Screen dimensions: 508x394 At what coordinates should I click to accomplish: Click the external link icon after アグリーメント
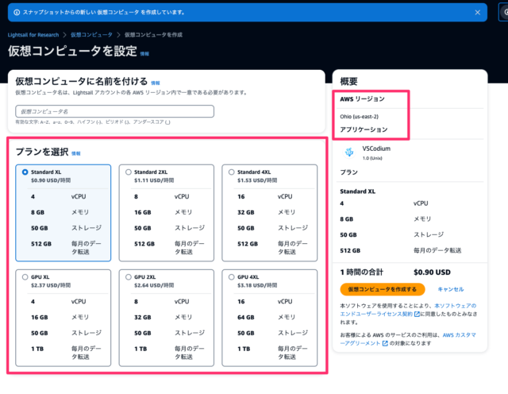click(x=385, y=343)
